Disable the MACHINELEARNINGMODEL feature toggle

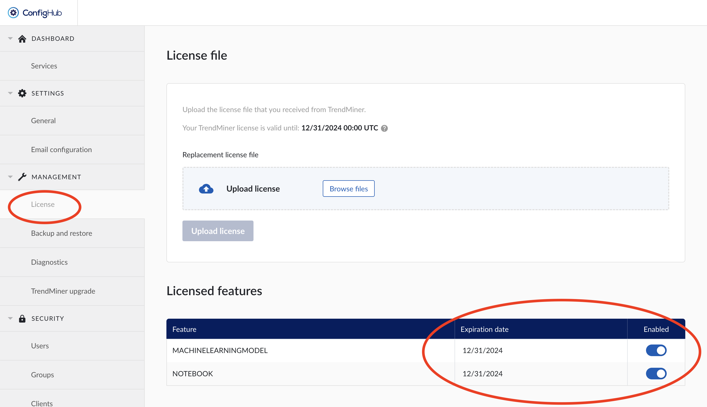pyautogui.click(x=656, y=350)
